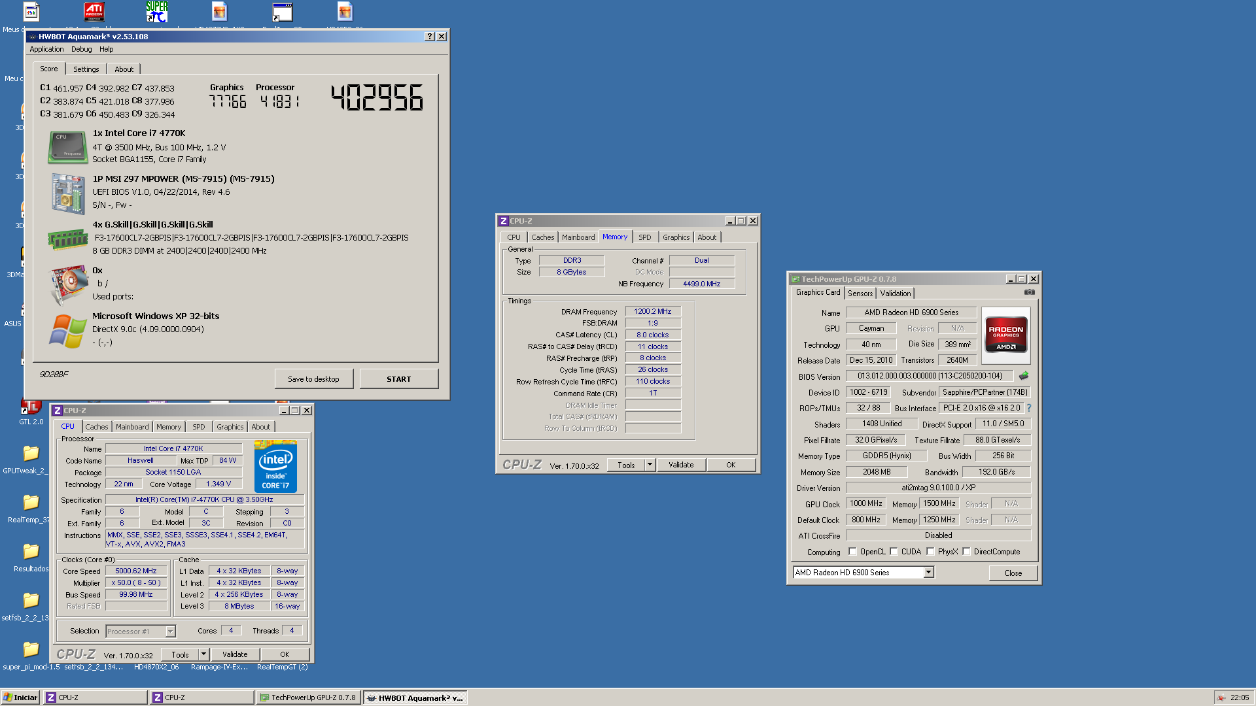Expand Tools dropdown arrow in CPU-Z Memory window
1256x706 pixels.
650,465
